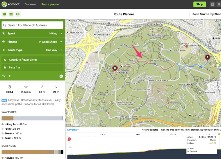
Task: Open the Discover menu
Action: (x=30, y=4)
